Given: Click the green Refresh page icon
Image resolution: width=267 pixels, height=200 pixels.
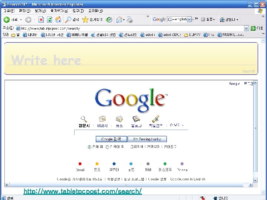Looking at the screenshot, I should tap(50, 20).
